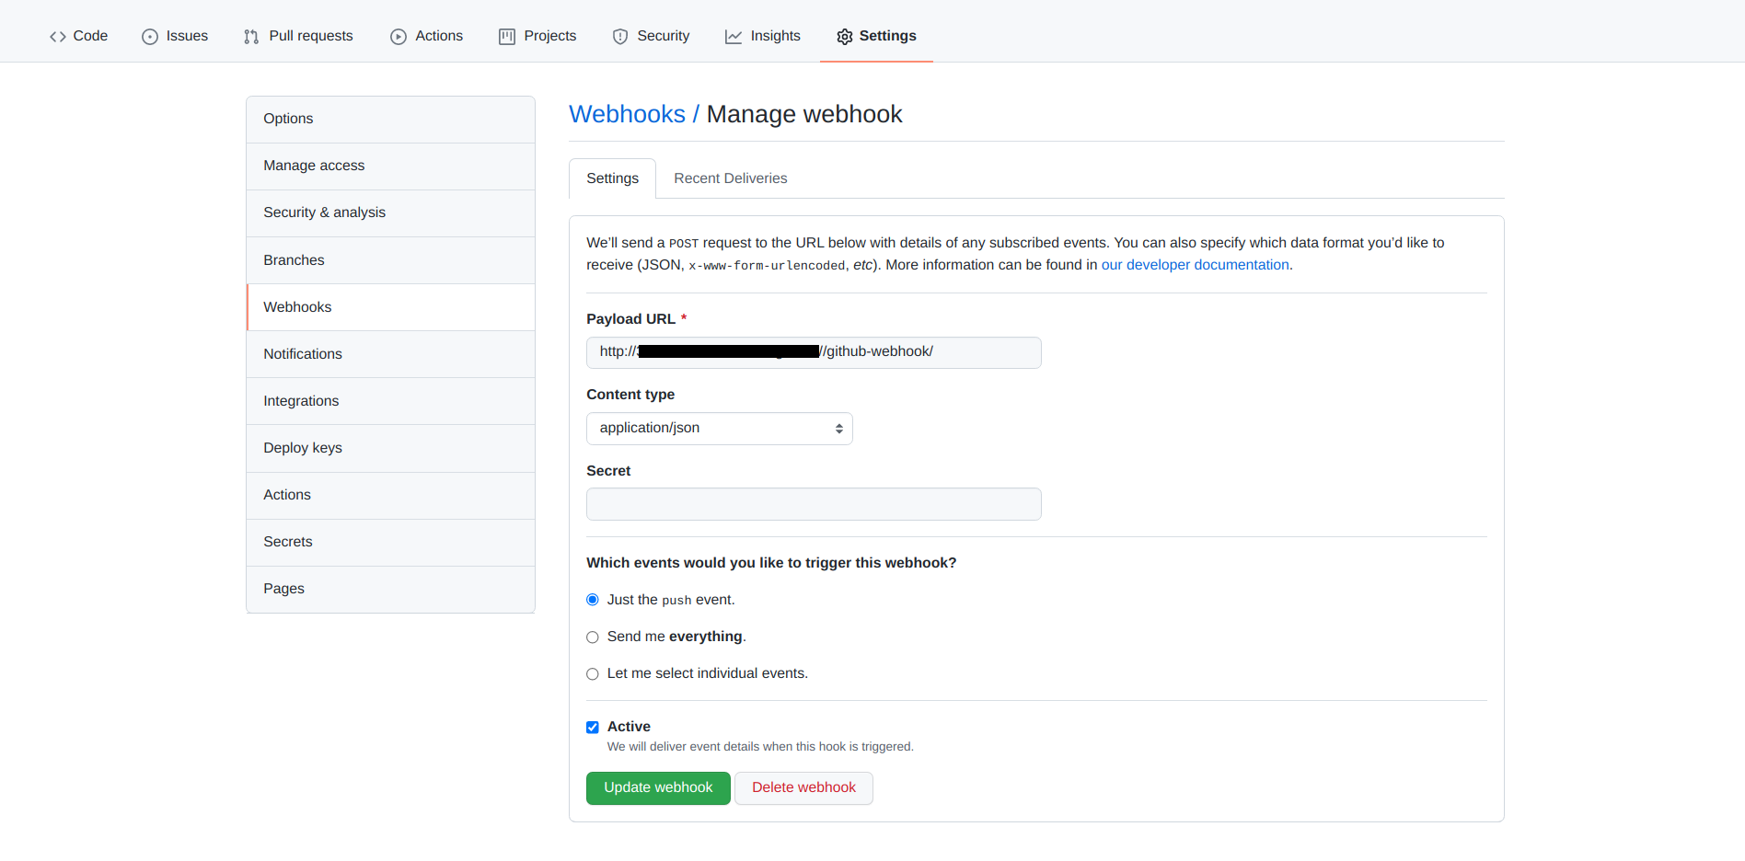1745x861 pixels.
Task: Open Pages in the sidebar
Action: [390, 590]
